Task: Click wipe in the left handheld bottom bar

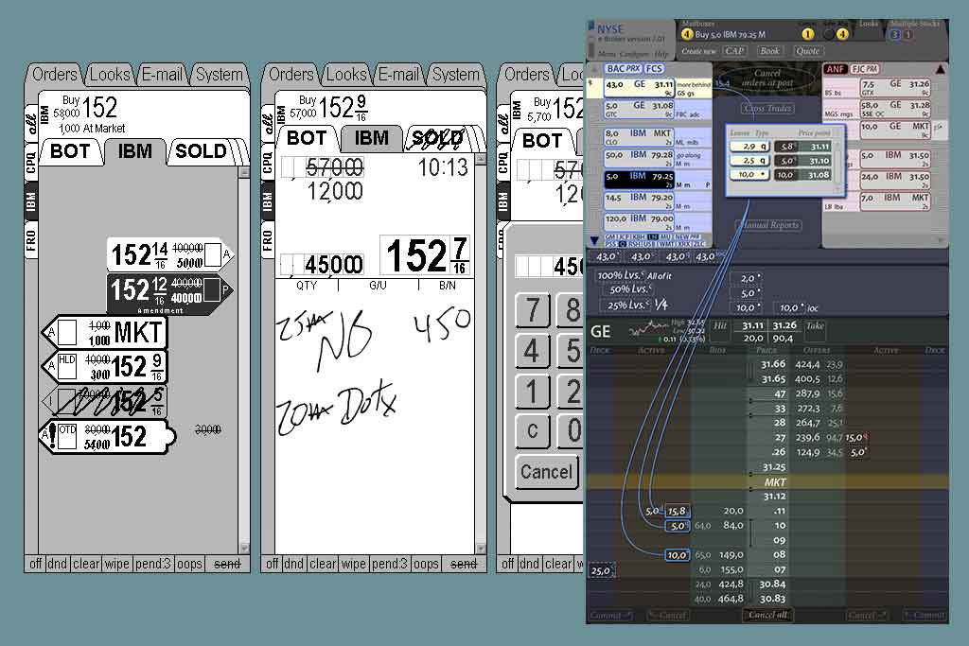Action: pos(116,564)
